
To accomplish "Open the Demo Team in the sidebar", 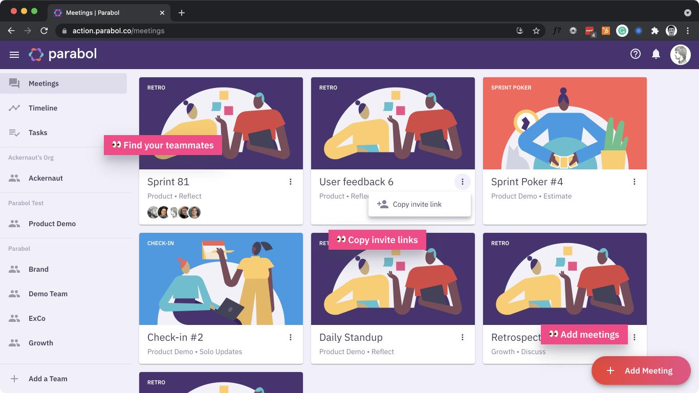I will coord(49,294).
